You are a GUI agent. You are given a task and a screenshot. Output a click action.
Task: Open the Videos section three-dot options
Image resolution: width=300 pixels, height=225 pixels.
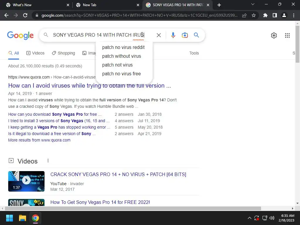[x=48, y=161]
